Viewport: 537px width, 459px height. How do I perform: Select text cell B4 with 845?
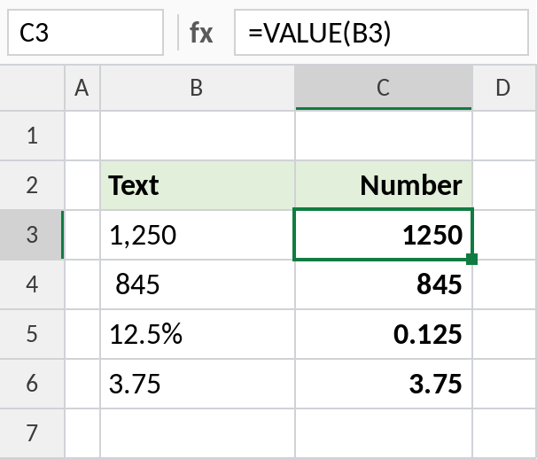198,284
